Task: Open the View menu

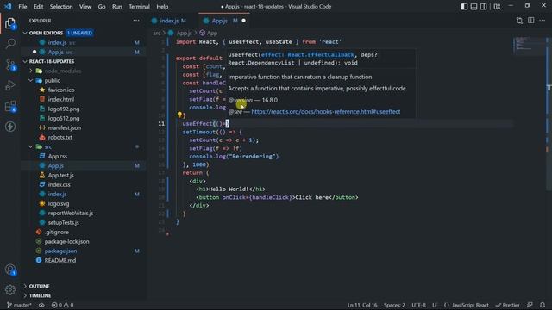Action: [85, 6]
